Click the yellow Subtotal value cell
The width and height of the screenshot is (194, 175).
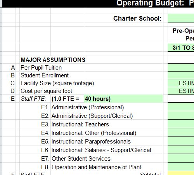pyautogui.click(x=181, y=173)
